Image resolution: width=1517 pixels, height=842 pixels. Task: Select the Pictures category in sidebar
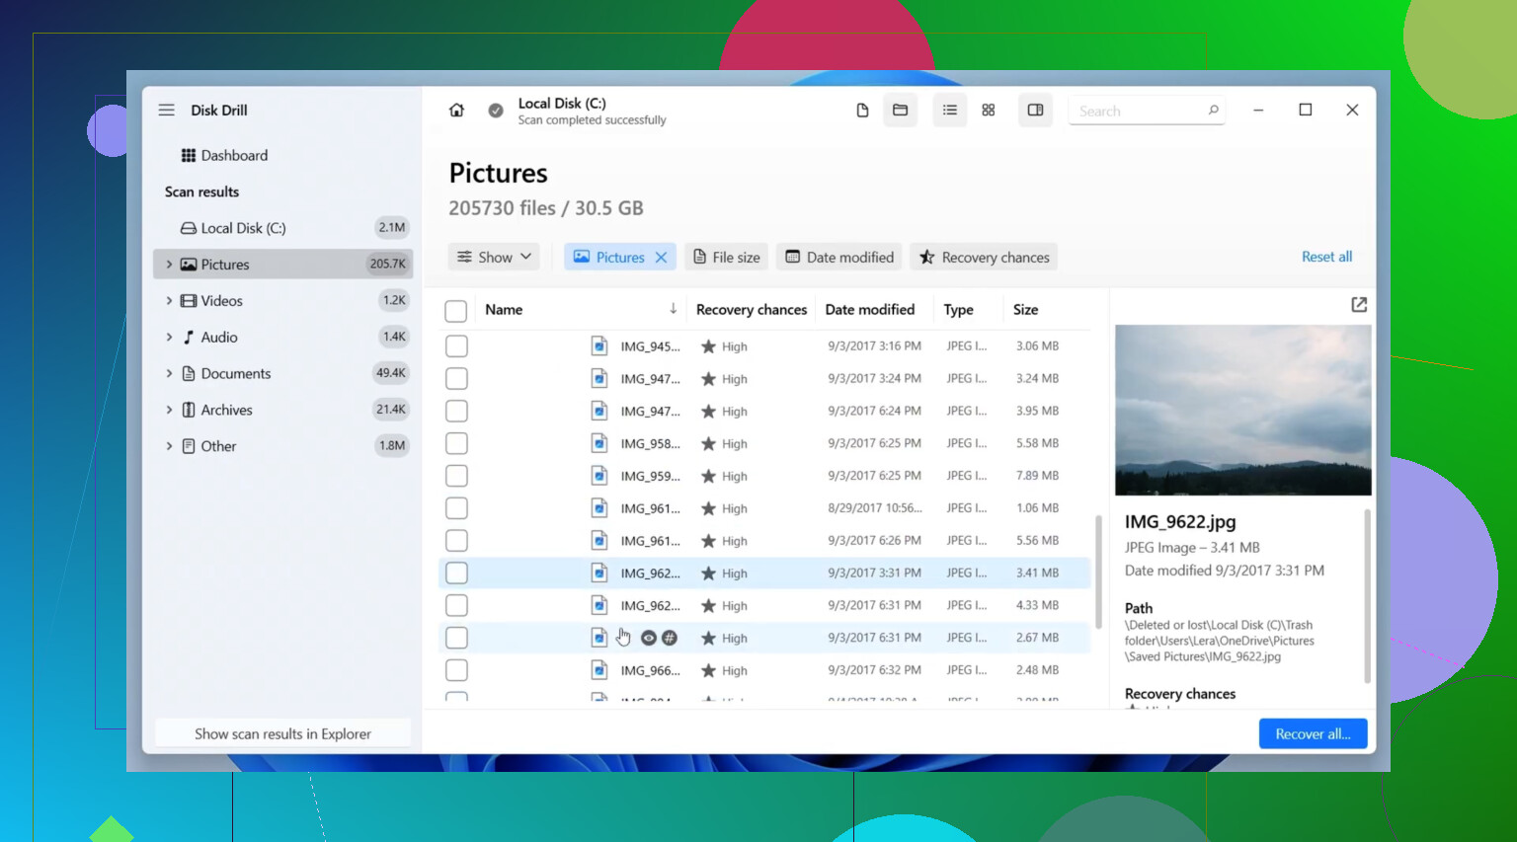click(282, 265)
